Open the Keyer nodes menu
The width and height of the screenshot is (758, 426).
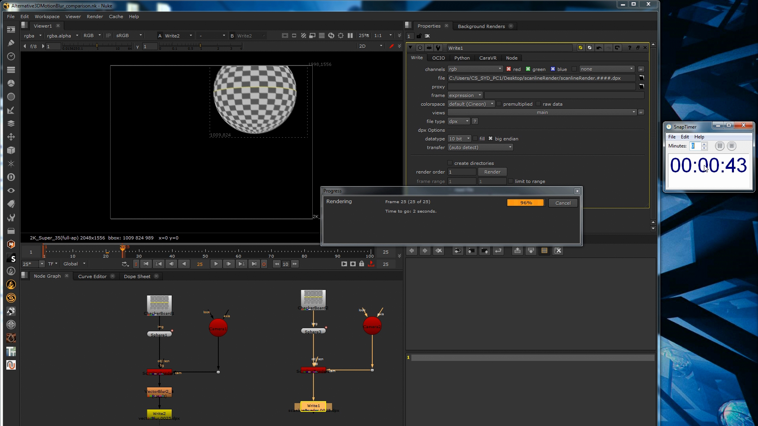point(11,110)
